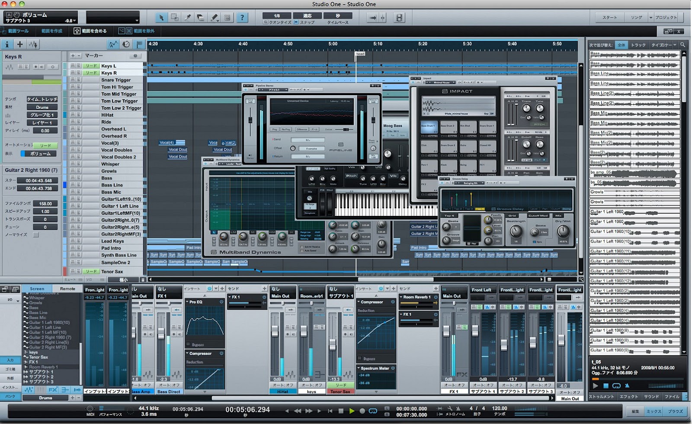
Task: Open help with the question mark icon
Action: (242, 18)
